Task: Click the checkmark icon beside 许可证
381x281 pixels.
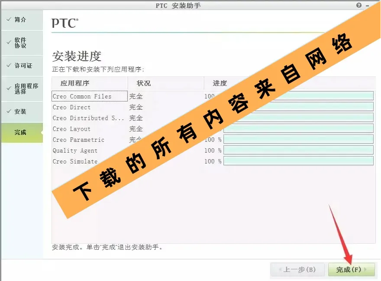Action: (x=9, y=65)
